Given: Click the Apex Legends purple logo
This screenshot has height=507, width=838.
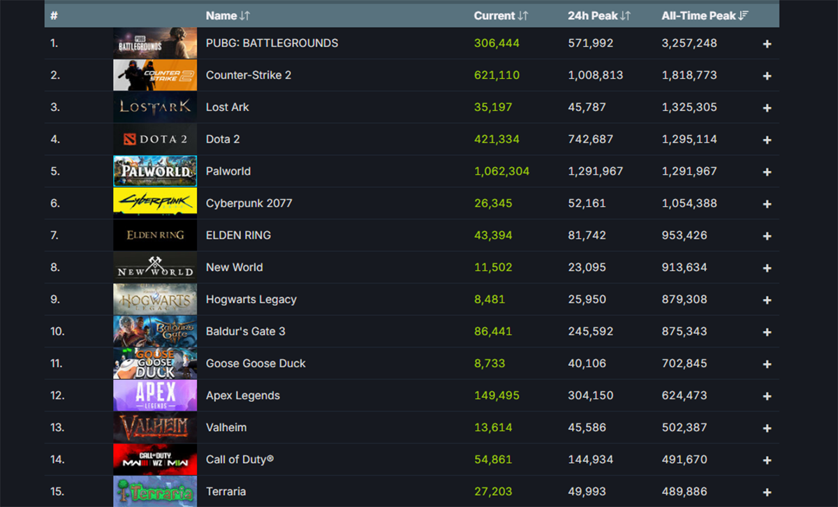Looking at the screenshot, I should coord(154,396).
